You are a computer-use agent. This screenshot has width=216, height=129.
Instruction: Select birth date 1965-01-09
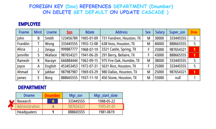click(x=89, y=38)
